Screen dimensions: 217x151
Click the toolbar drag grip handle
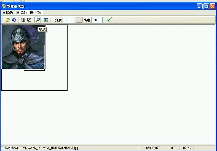point(3,20)
